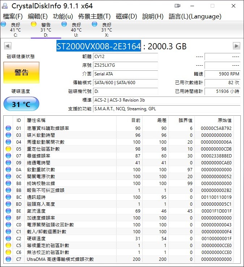Click blue status orb for drive U:

64,24
